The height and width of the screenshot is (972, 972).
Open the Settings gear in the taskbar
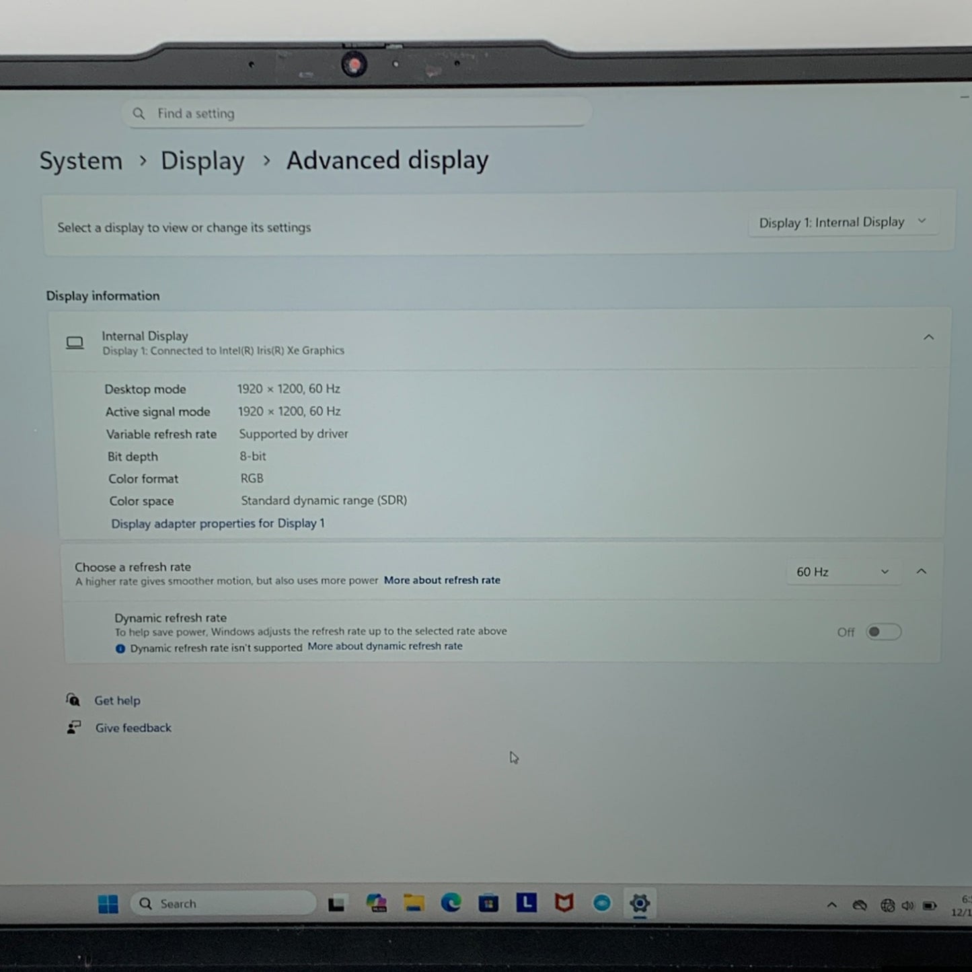point(639,904)
